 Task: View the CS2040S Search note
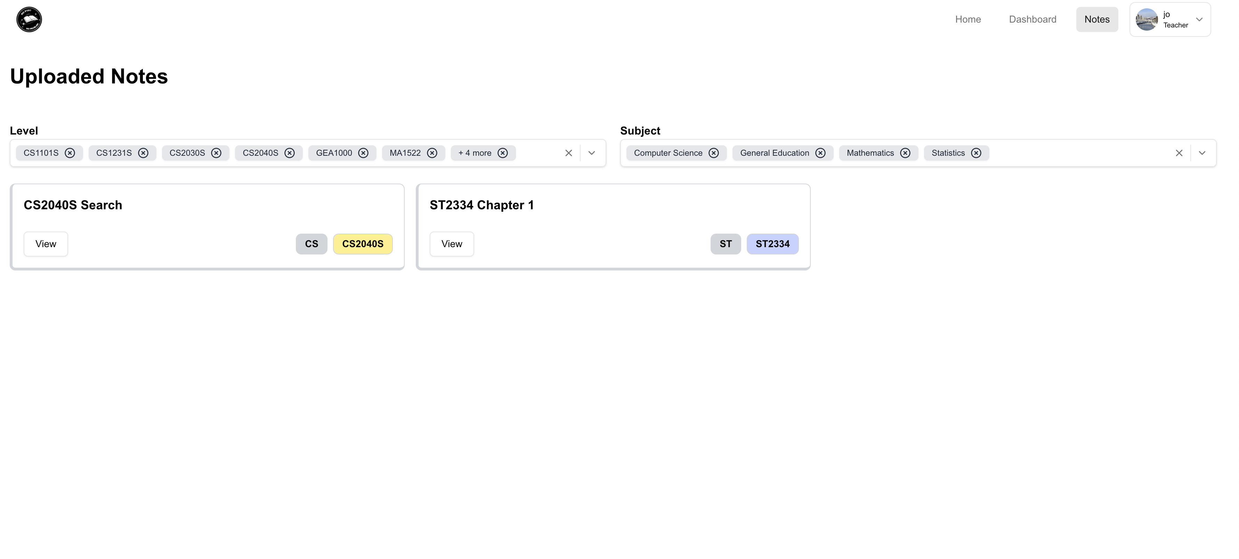point(46,244)
